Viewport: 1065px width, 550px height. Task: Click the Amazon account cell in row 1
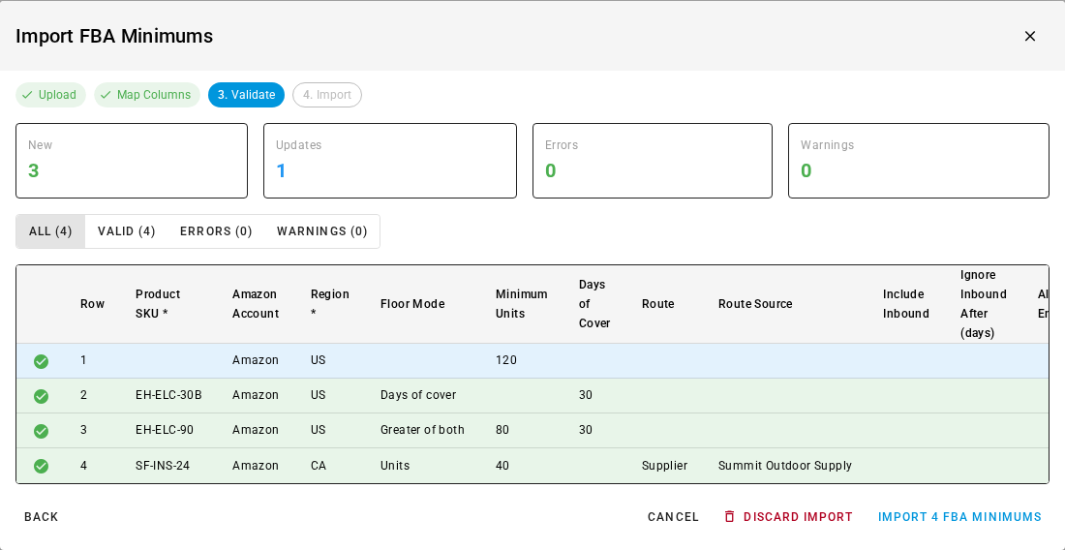256,360
